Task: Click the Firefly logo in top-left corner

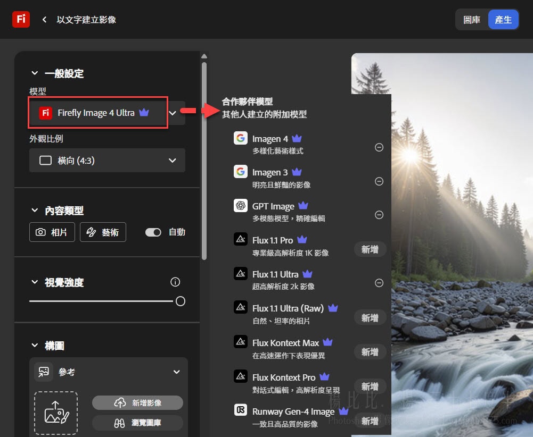Action: (20, 19)
